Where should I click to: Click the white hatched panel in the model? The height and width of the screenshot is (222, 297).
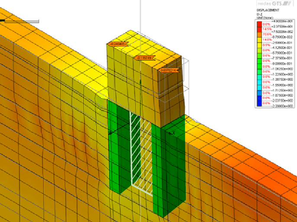coord(141,152)
